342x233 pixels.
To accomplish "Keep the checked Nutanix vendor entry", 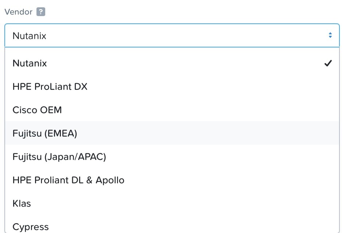I will (172, 63).
